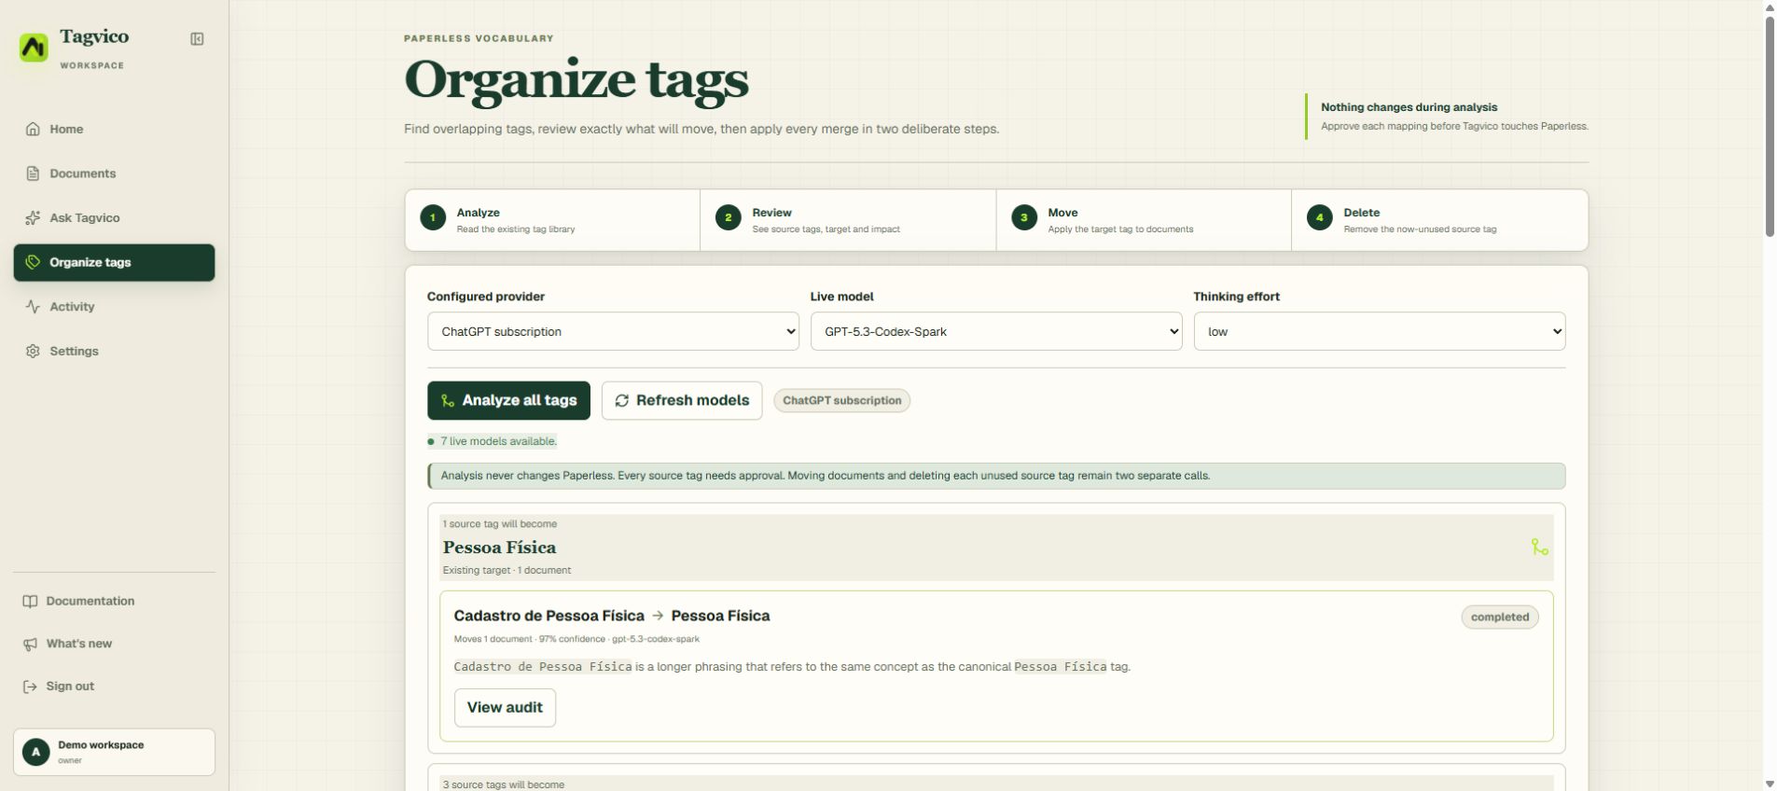The height and width of the screenshot is (791, 1777).
Task: Select Organize tags in the sidebar
Action: [114, 262]
